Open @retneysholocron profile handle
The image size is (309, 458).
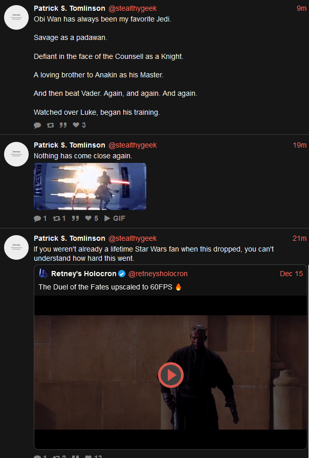(x=158, y=274)
